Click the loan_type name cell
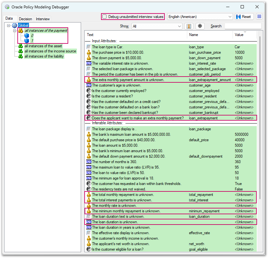 196,47
